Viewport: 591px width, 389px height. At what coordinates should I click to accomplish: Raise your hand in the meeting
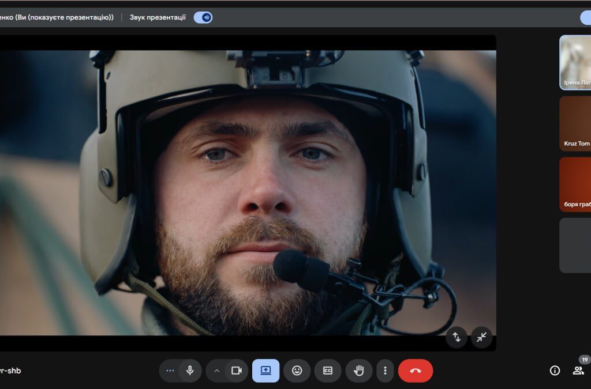(358, 371)
